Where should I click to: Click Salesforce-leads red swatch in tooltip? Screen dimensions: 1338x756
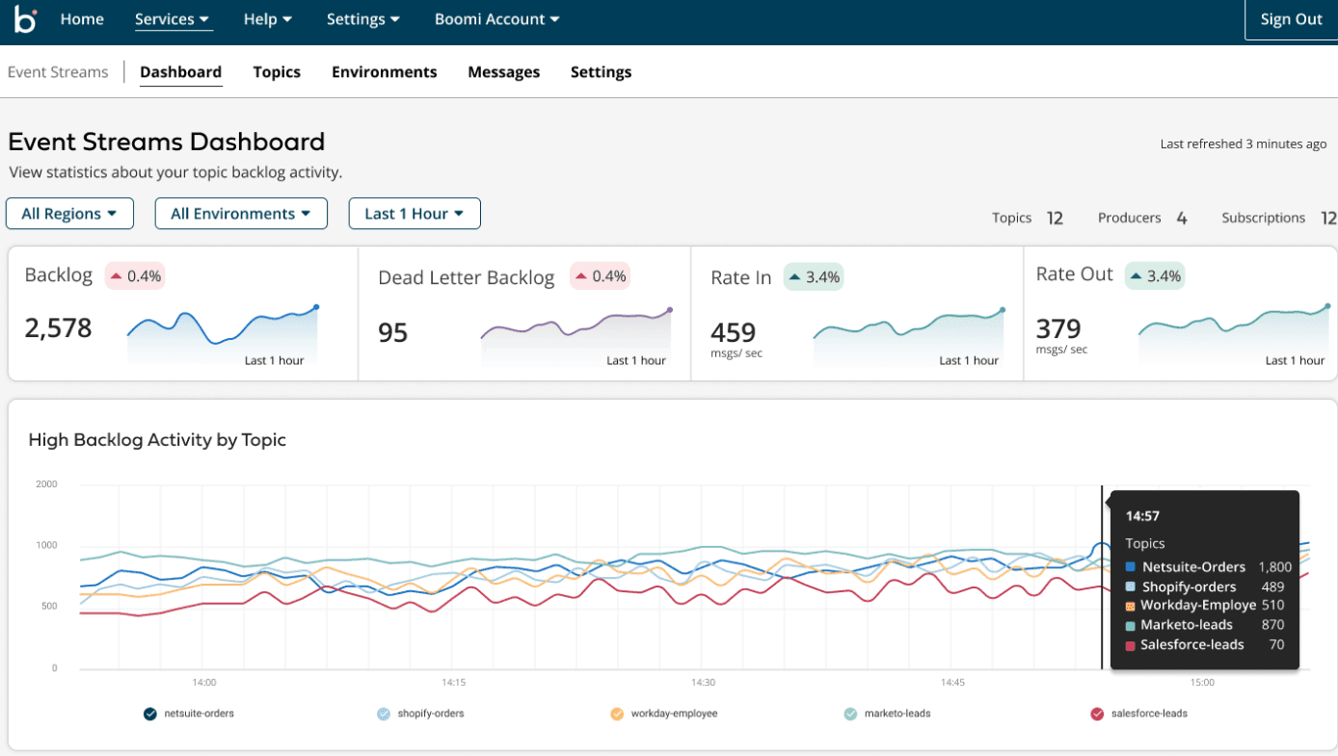coord(1131,645)
